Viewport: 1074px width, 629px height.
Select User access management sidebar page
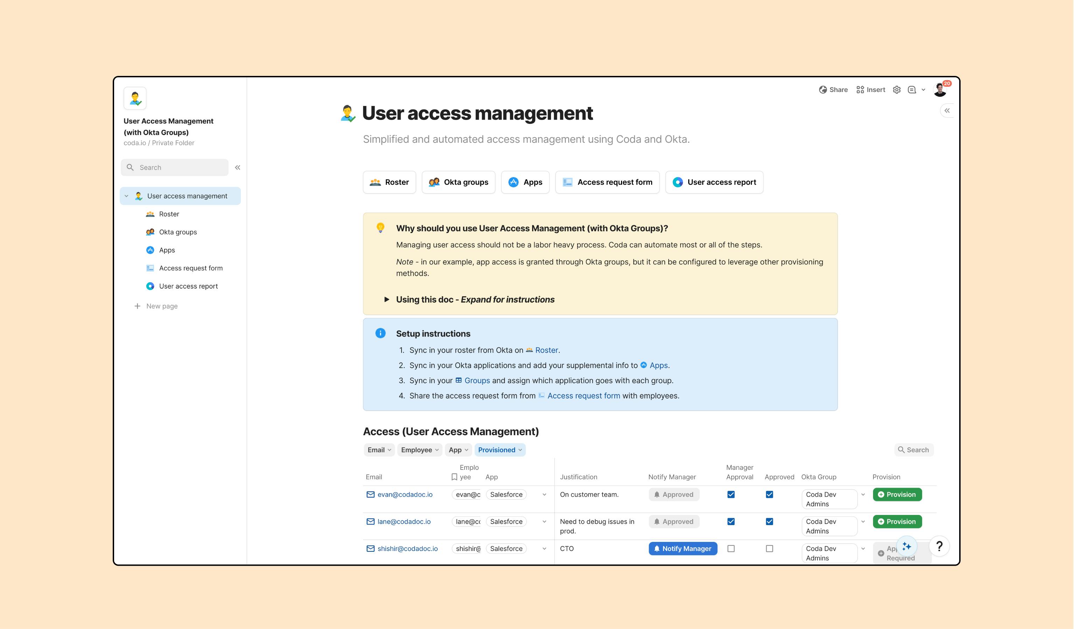(x=180, y=196)
